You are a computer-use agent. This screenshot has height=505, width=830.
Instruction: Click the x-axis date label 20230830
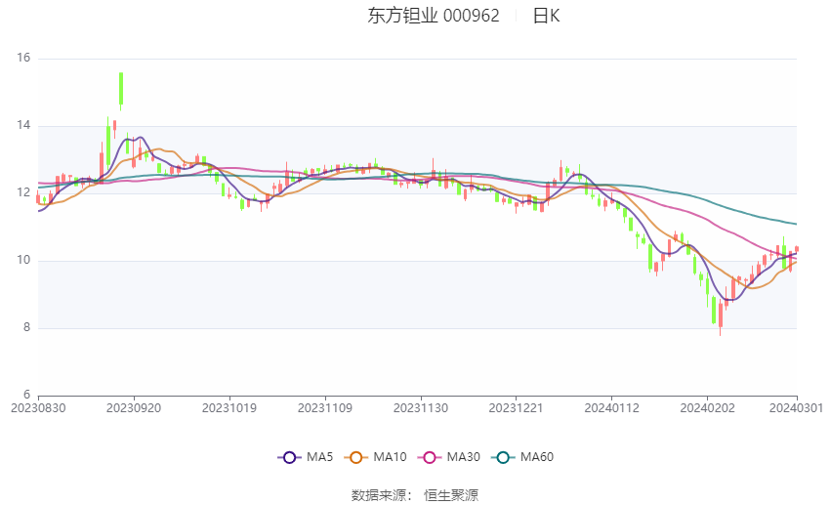tap(38, 408)
